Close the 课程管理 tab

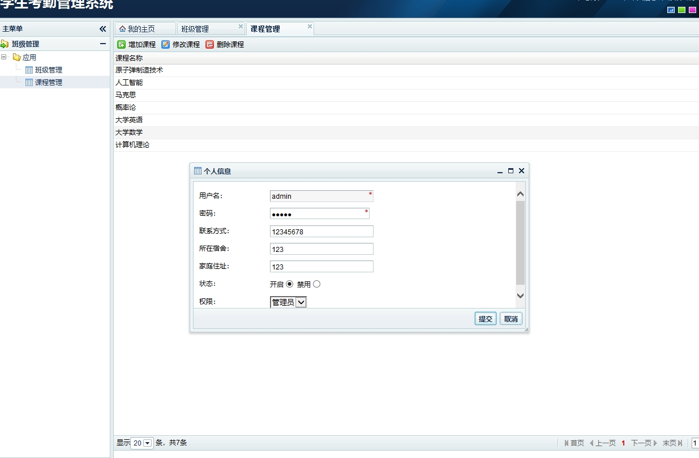(310, 26)
